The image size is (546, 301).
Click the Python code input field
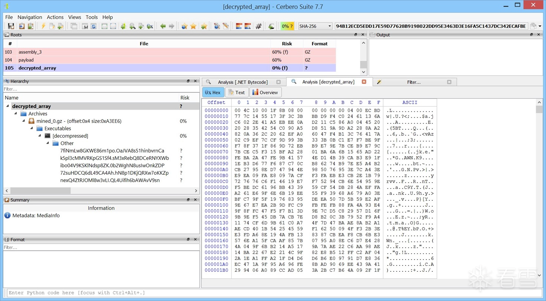point(274,293)
